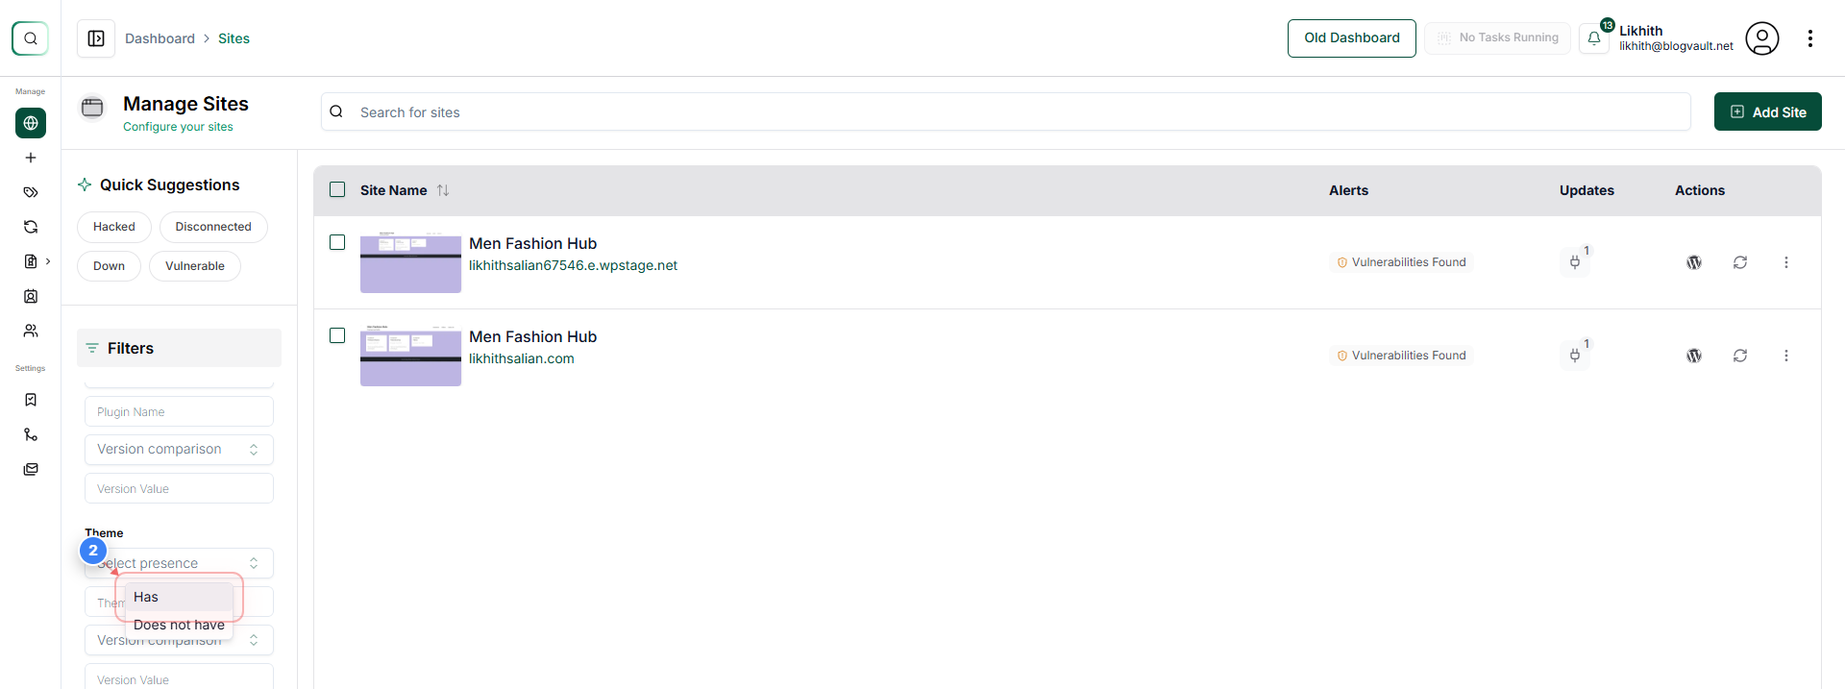Screen dimensions: 1845x689
Task: Open the plugin Version comparison dropdown
Action: [x=179, y=449]
